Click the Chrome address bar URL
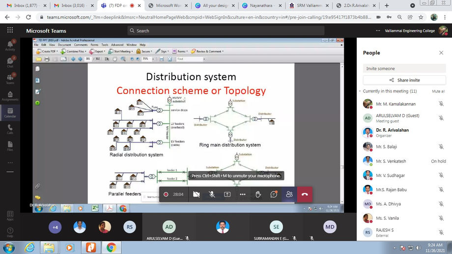This screenshot has width=452, height=254. (x=209, y=17)
